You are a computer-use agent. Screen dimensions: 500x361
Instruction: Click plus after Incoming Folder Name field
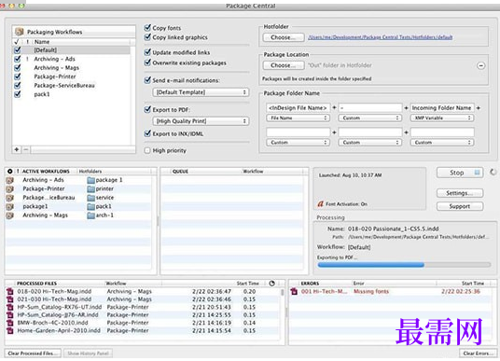tap(479, 108)
